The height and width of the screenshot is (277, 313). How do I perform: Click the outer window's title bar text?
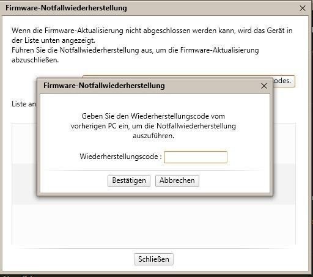tap(66, 8)
